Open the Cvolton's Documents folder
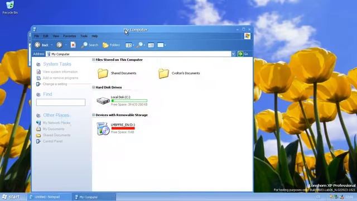 coord(179,73)
